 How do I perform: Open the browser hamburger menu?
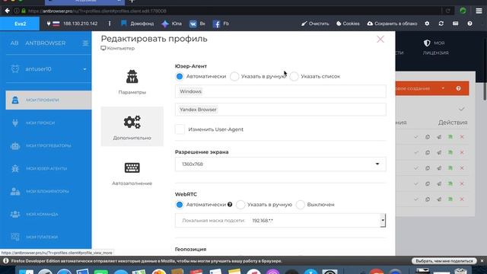pyautogui.click(x=479, y=11)
